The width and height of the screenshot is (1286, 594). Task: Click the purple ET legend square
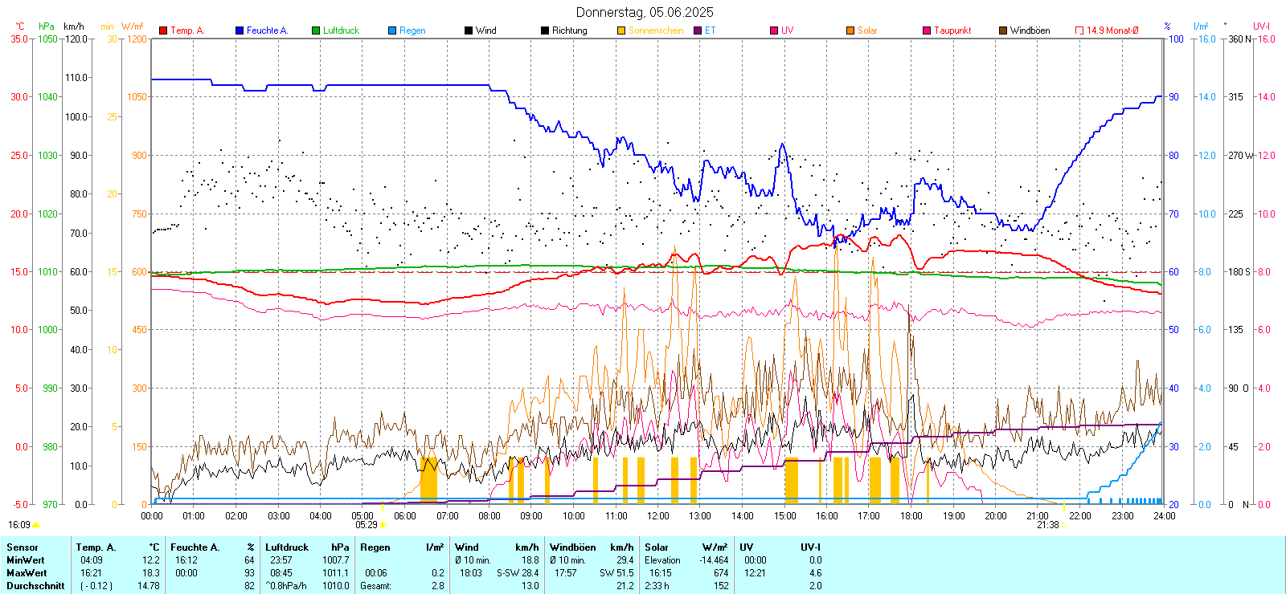[x=698, y=31]
